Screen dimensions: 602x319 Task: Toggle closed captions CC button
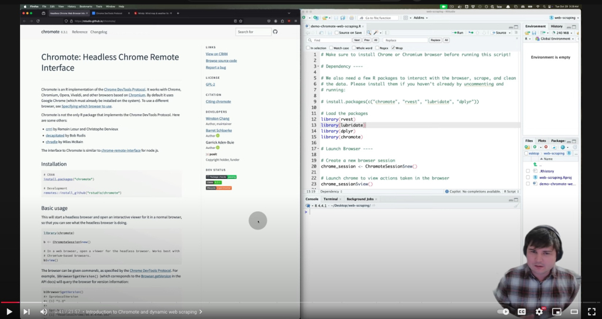click(x=521, y=312)
